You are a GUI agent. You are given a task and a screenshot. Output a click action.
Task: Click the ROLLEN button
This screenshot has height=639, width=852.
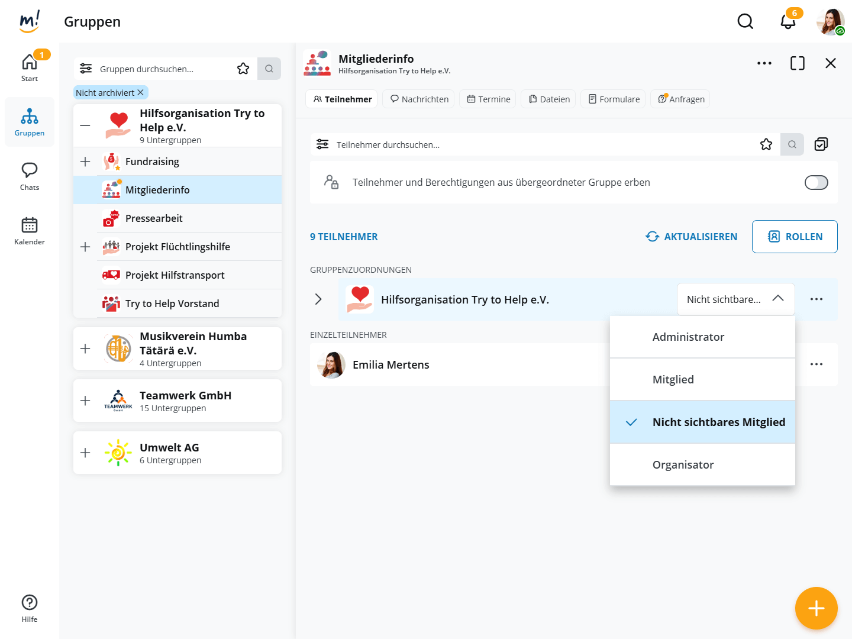click(794, 237)
